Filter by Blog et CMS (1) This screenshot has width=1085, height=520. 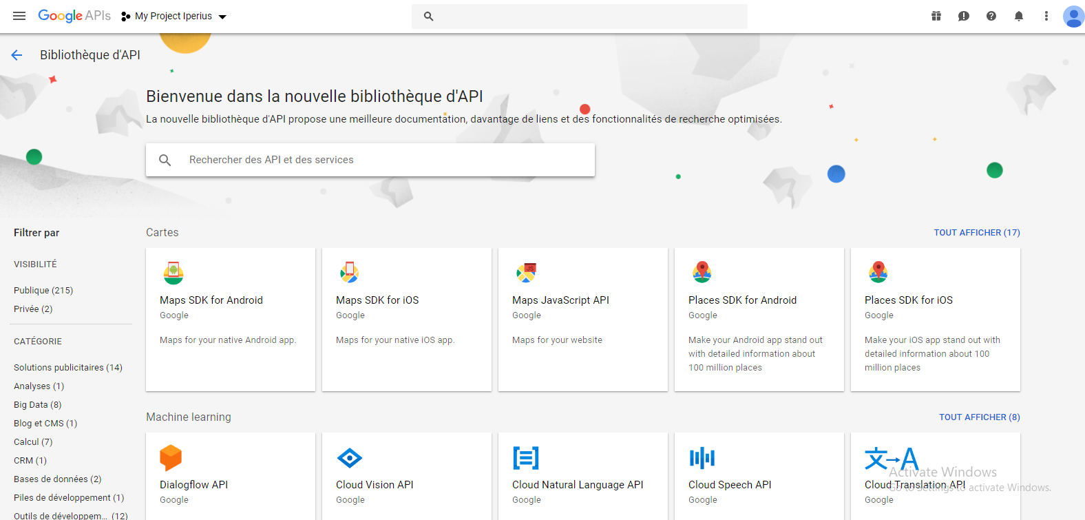(x=45, y=424)
